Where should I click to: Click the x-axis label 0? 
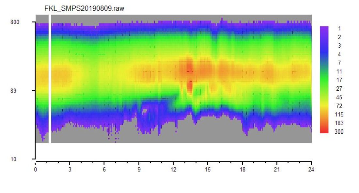coord(36,170)
